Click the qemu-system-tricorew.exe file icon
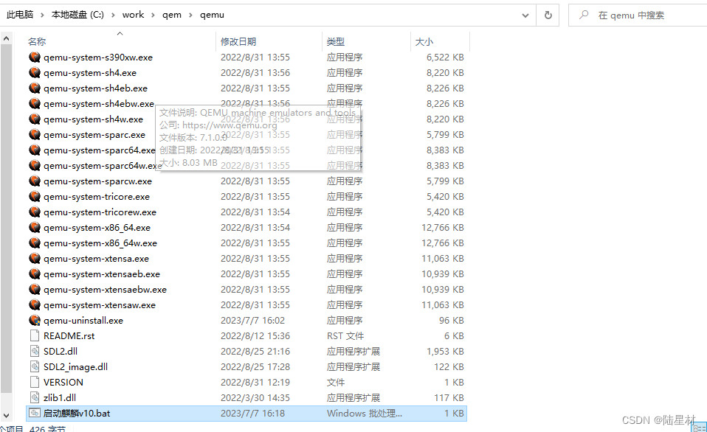The height and width of the screenshot is (432, 707). tap(35, 212)
